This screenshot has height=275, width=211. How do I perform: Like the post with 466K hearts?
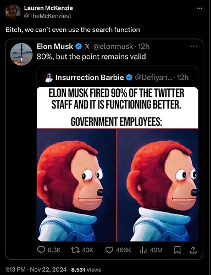click(x=109, y=250)
